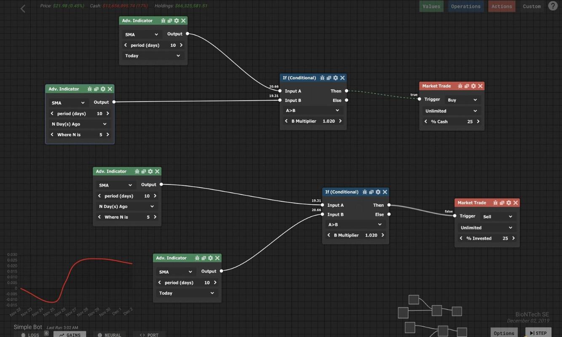Click the duplicate icon on the Buy Market Trade node
This screenshot has height=337, width=562.
[466, 86]
